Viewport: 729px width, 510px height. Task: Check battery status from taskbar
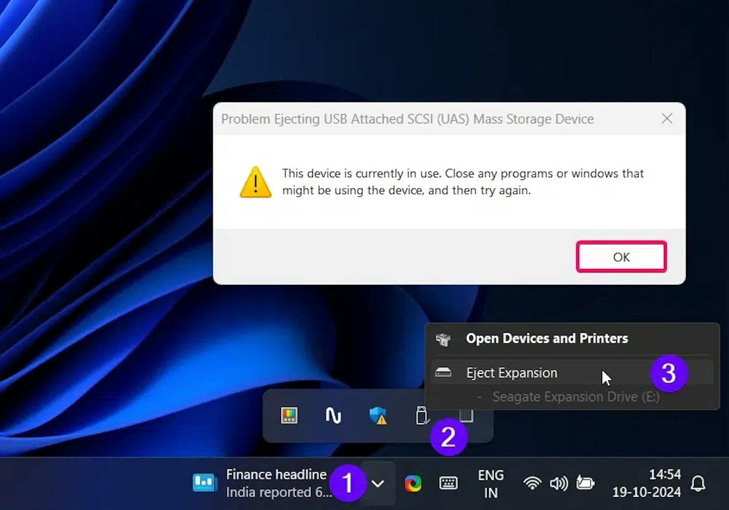click(x=585, y=483)
